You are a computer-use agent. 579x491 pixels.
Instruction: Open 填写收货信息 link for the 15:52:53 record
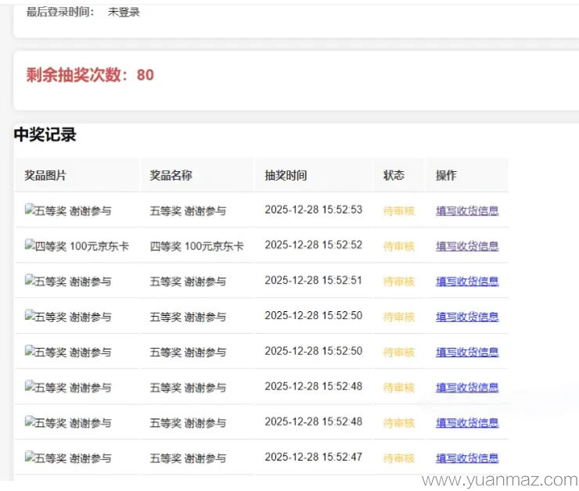click(x=467, y=210)
